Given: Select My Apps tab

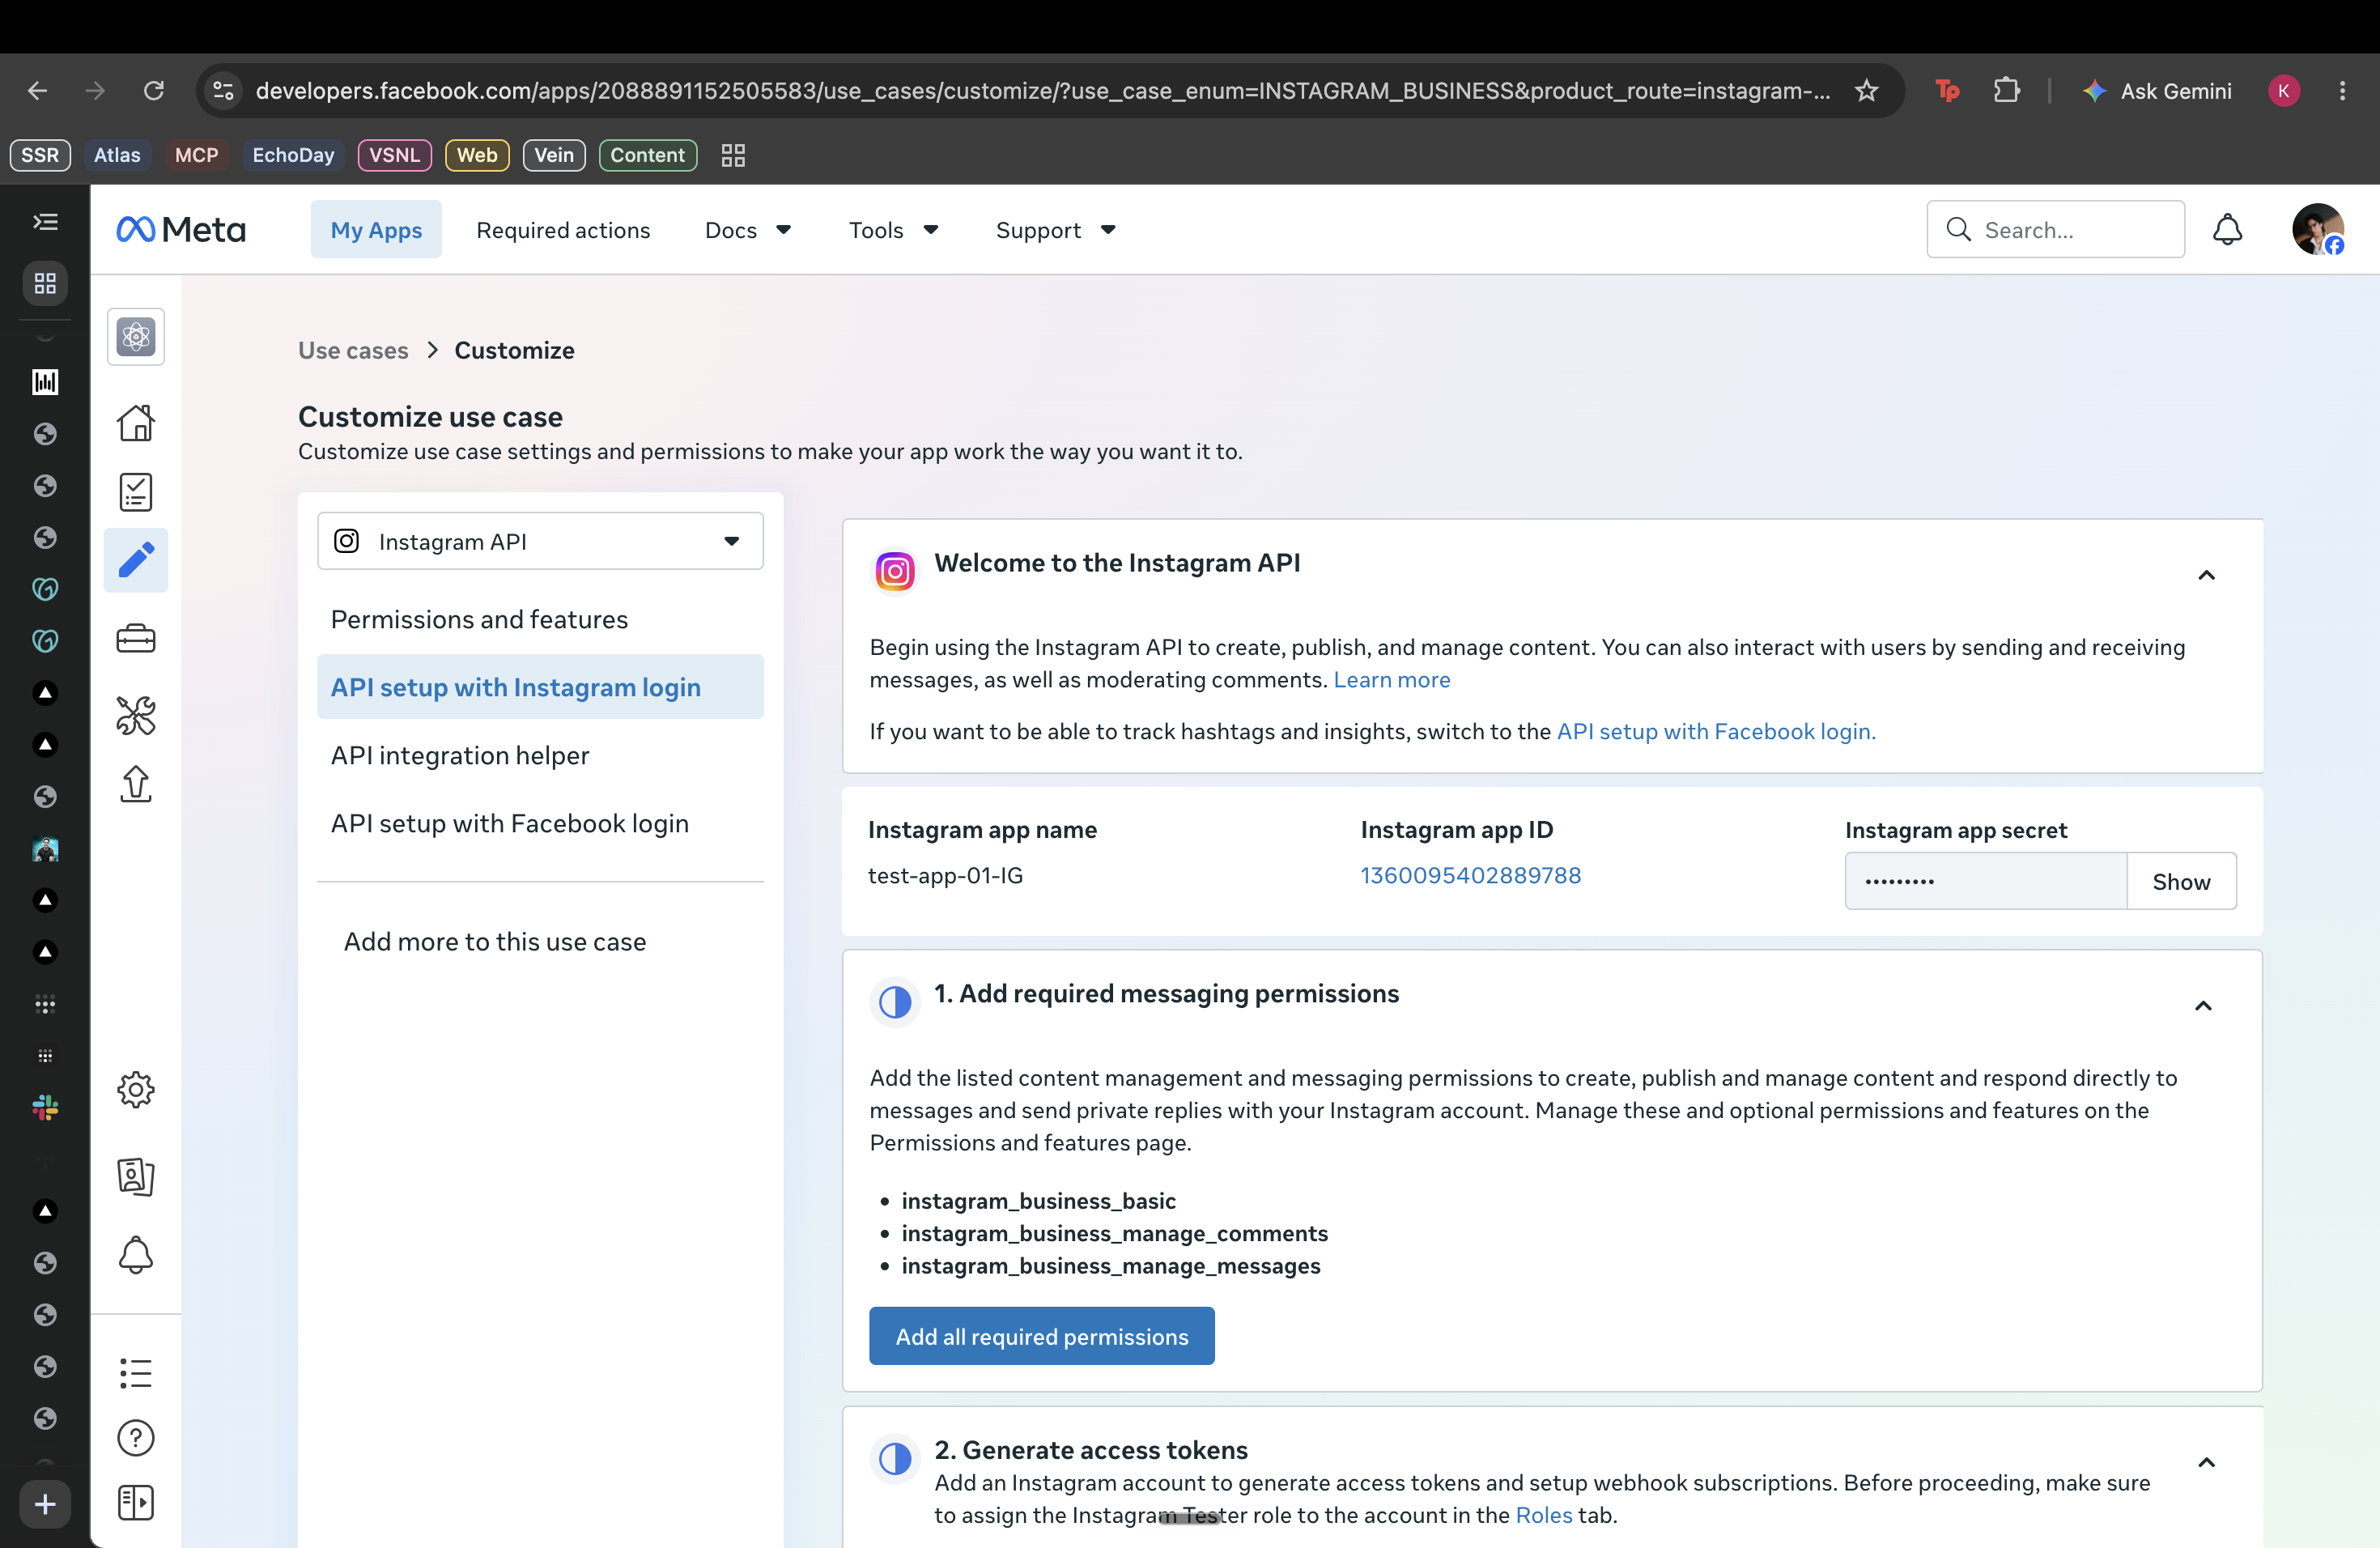Looking at the screenshot, I should point(376,230).
